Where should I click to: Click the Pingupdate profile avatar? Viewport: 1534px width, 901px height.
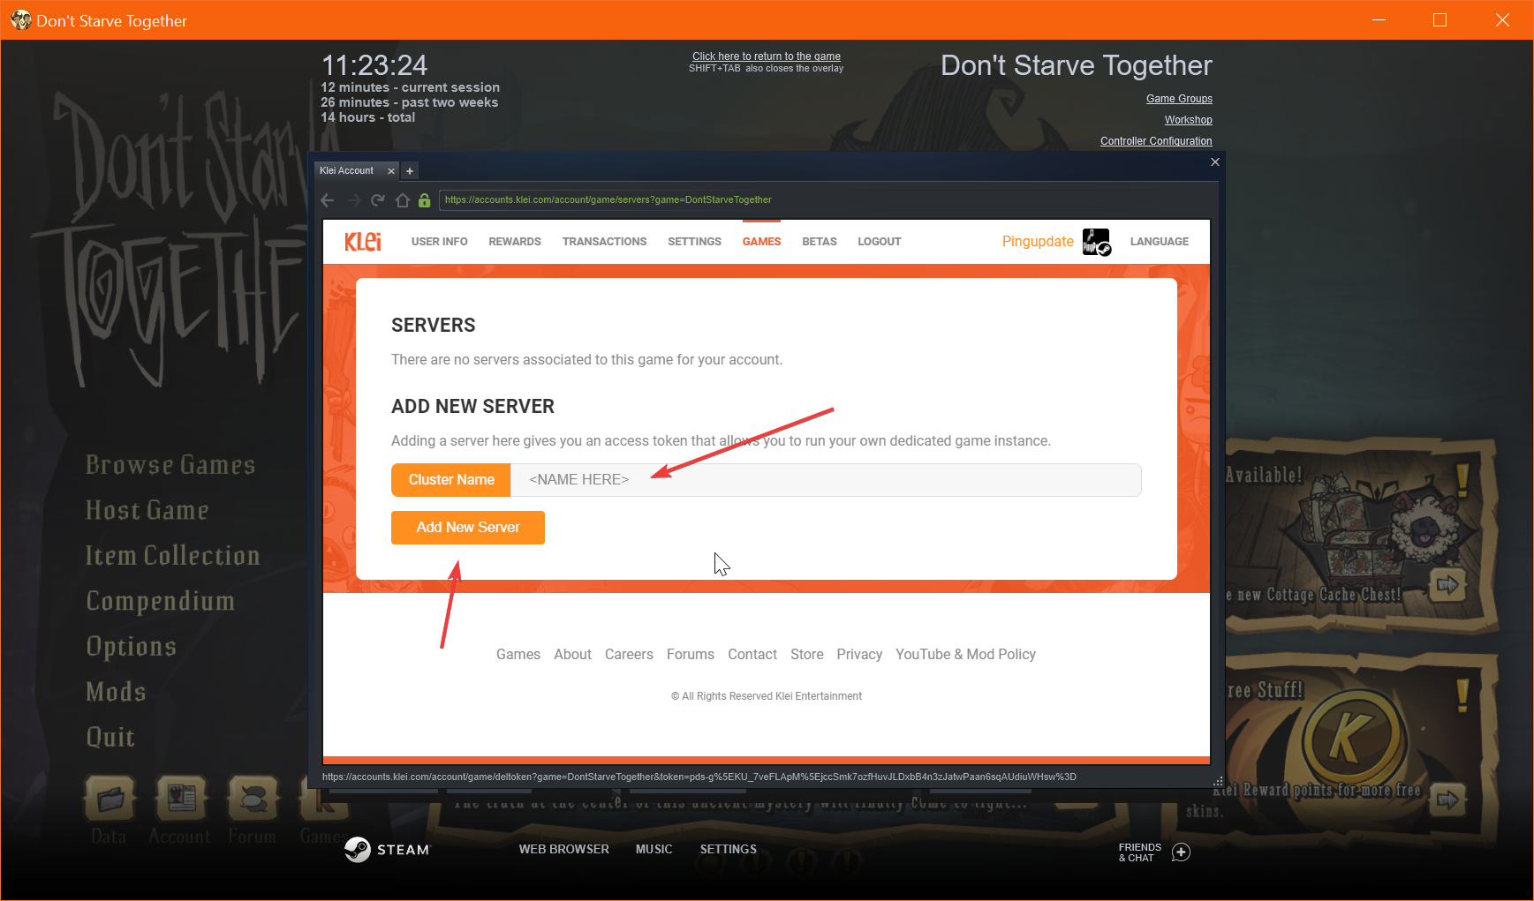pos(1096,242)
